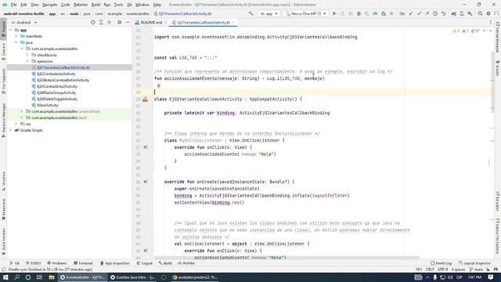Screen dimensions: 501x282
Task: Expand the com.example.eventoskotlin (androidTest) package
Action: (22, 111)
